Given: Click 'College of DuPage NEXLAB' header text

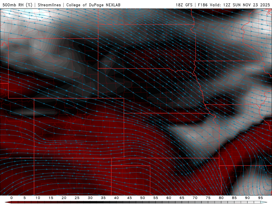Looking at the screenshot, I should (x=93, y=5).
